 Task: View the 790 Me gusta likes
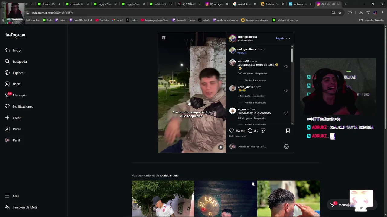pos(246,74)
